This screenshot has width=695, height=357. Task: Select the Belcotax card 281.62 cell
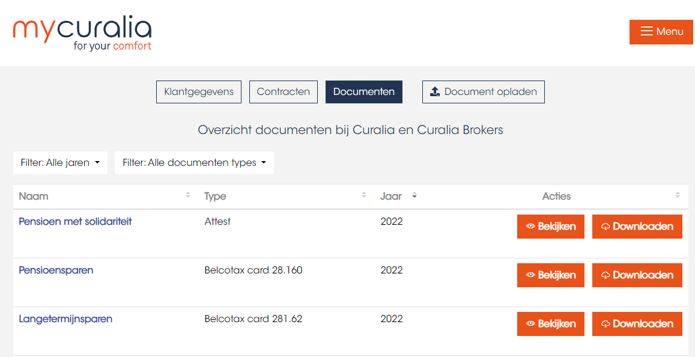click(253, 319)
